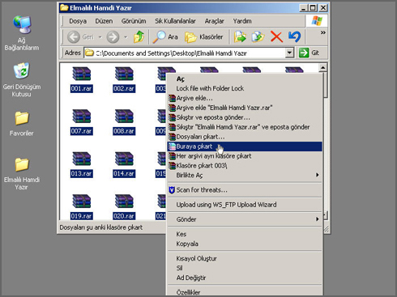The height and width of the screenshot is (297, 397).
Task: Expand the Gönder submenu
Action: pos(245,219)
